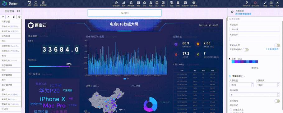Open the 什么是开发模式 help link
Viewport: 283px width, 113px height.
point(273,49)
